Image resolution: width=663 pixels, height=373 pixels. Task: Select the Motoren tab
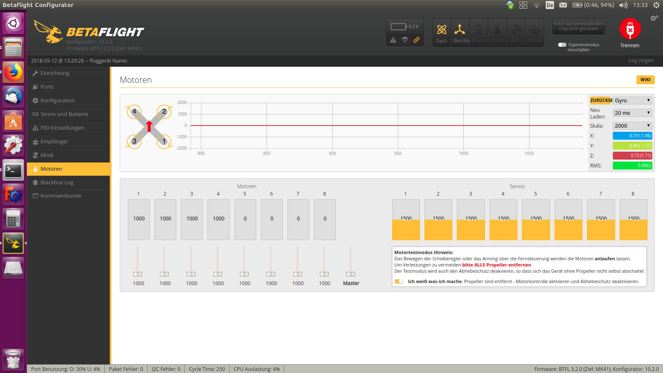click(x=68, y=169)
